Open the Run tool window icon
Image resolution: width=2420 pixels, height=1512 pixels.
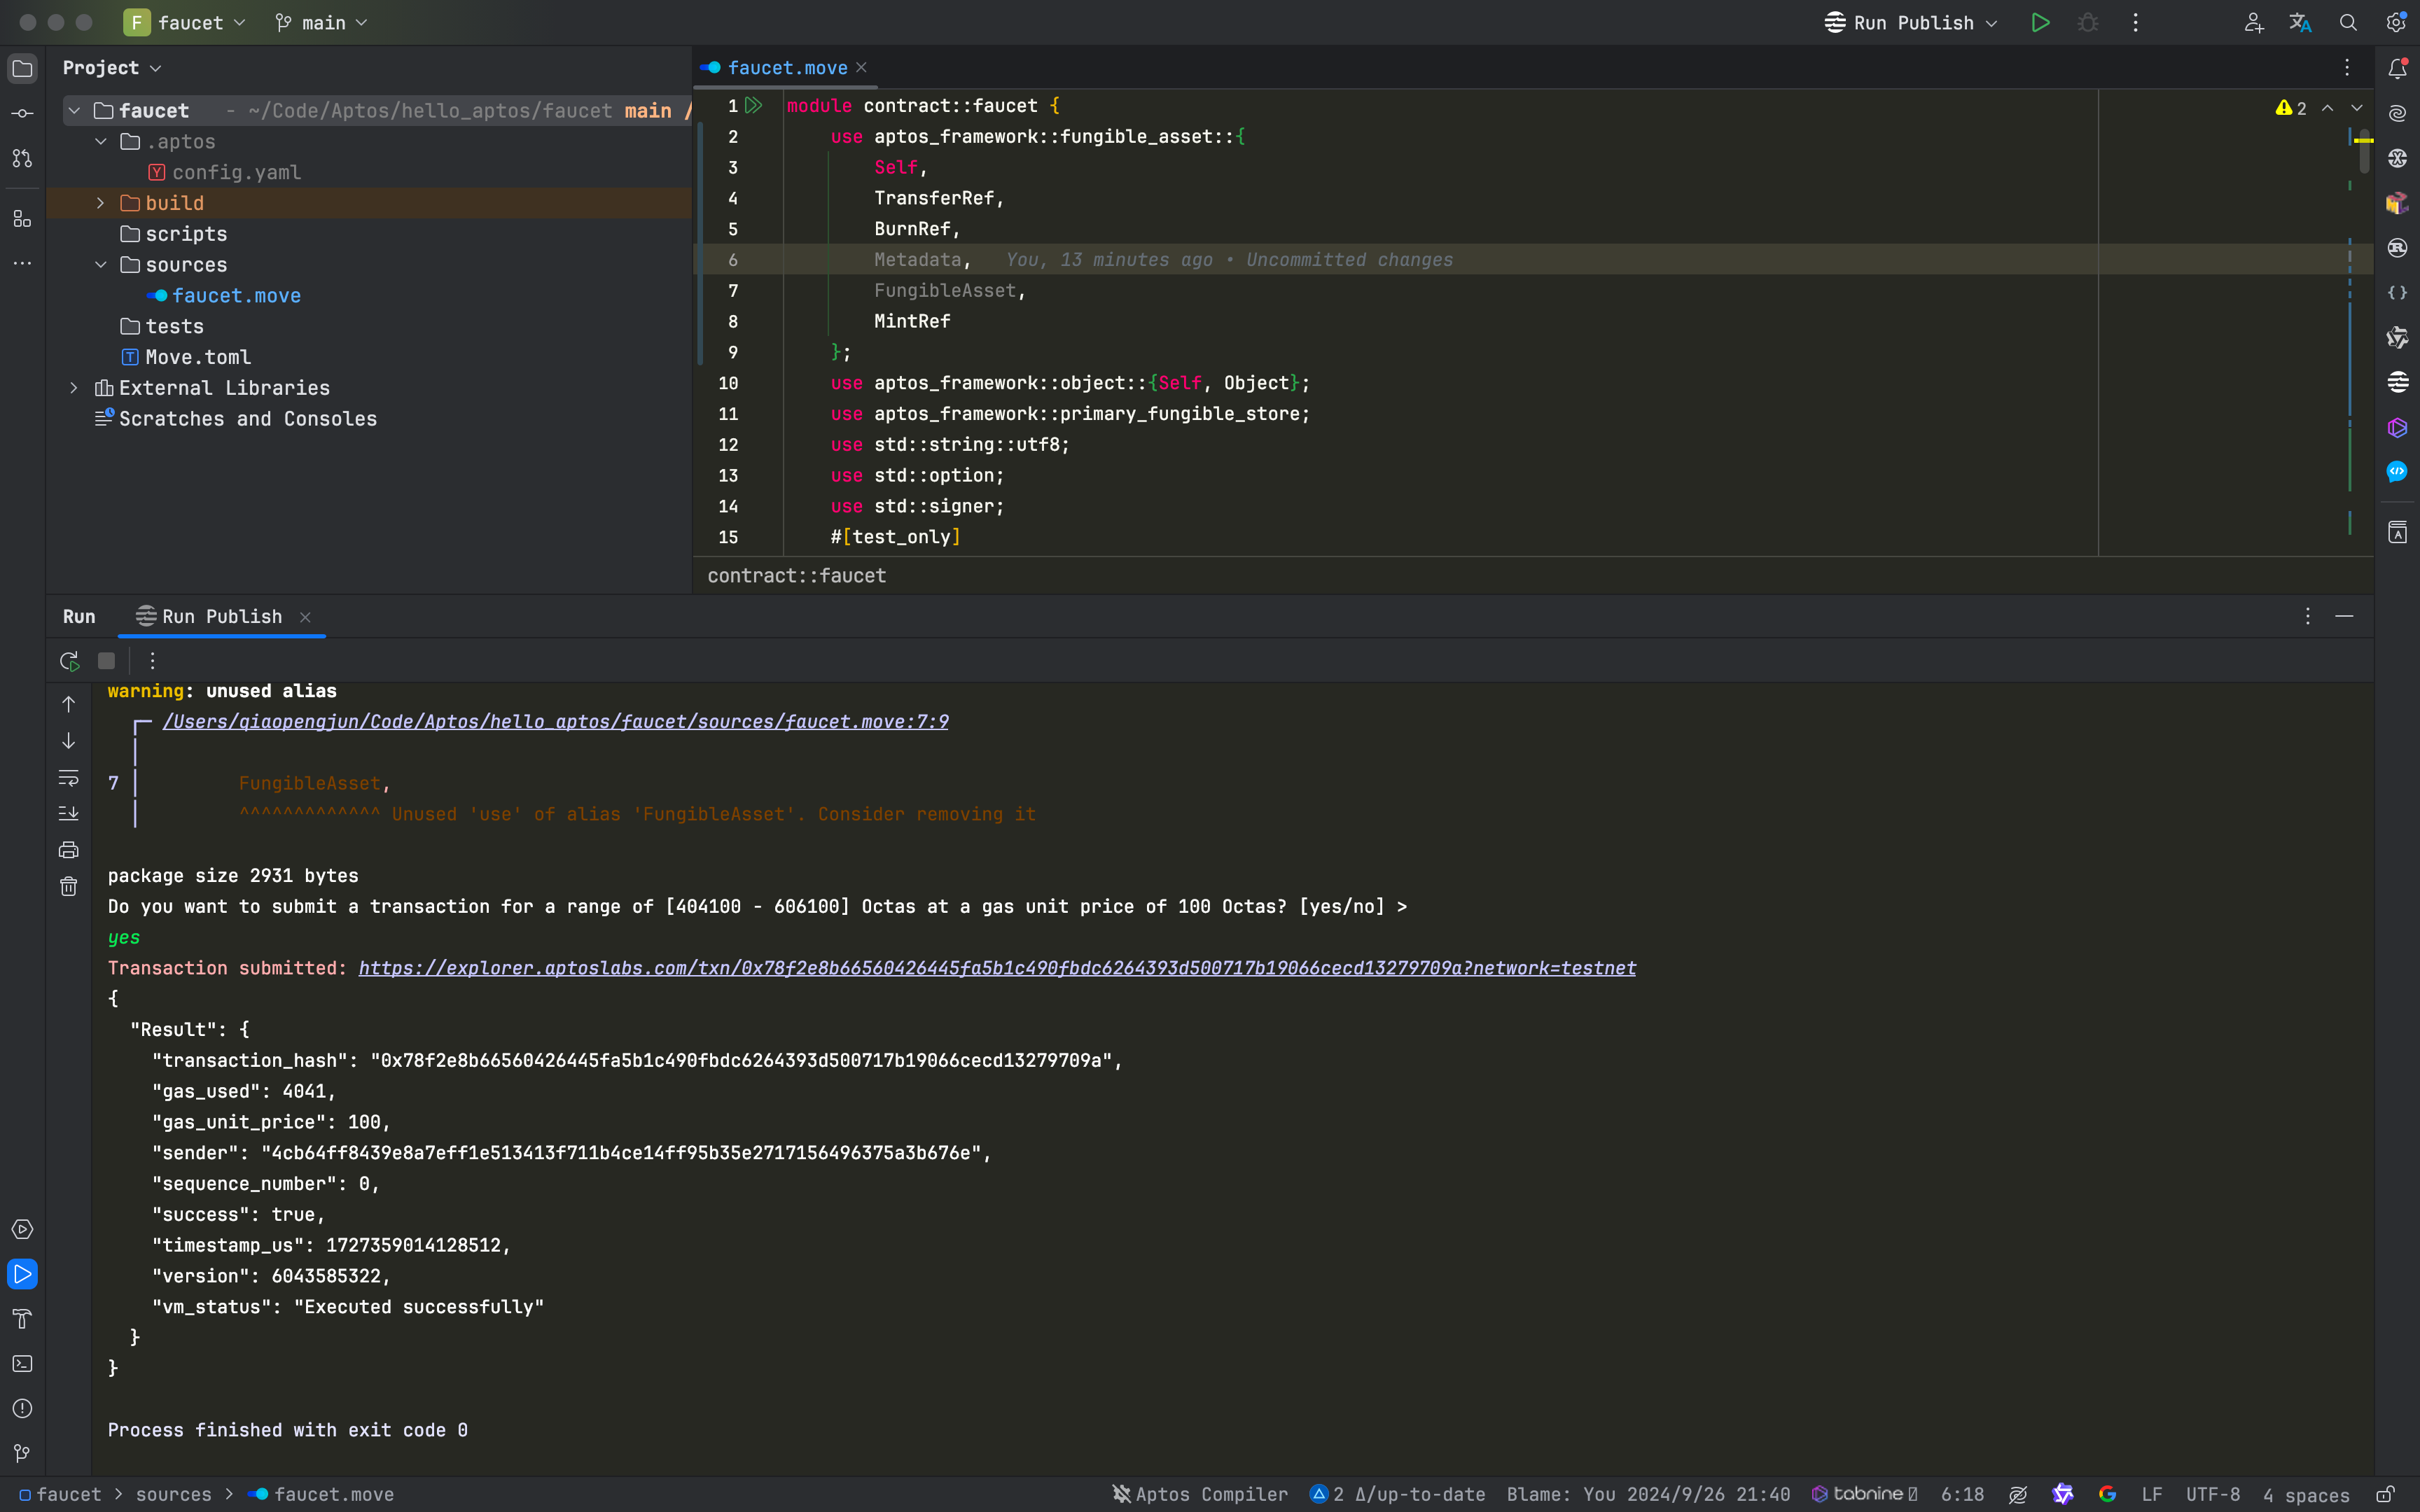click(22, 1275)
